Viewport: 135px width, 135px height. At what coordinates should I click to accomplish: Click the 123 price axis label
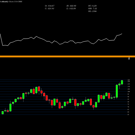tap(129, 80)
